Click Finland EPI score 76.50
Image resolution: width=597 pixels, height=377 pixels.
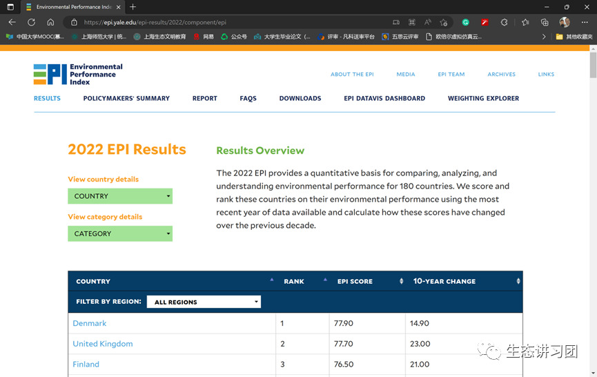(344, 365)
